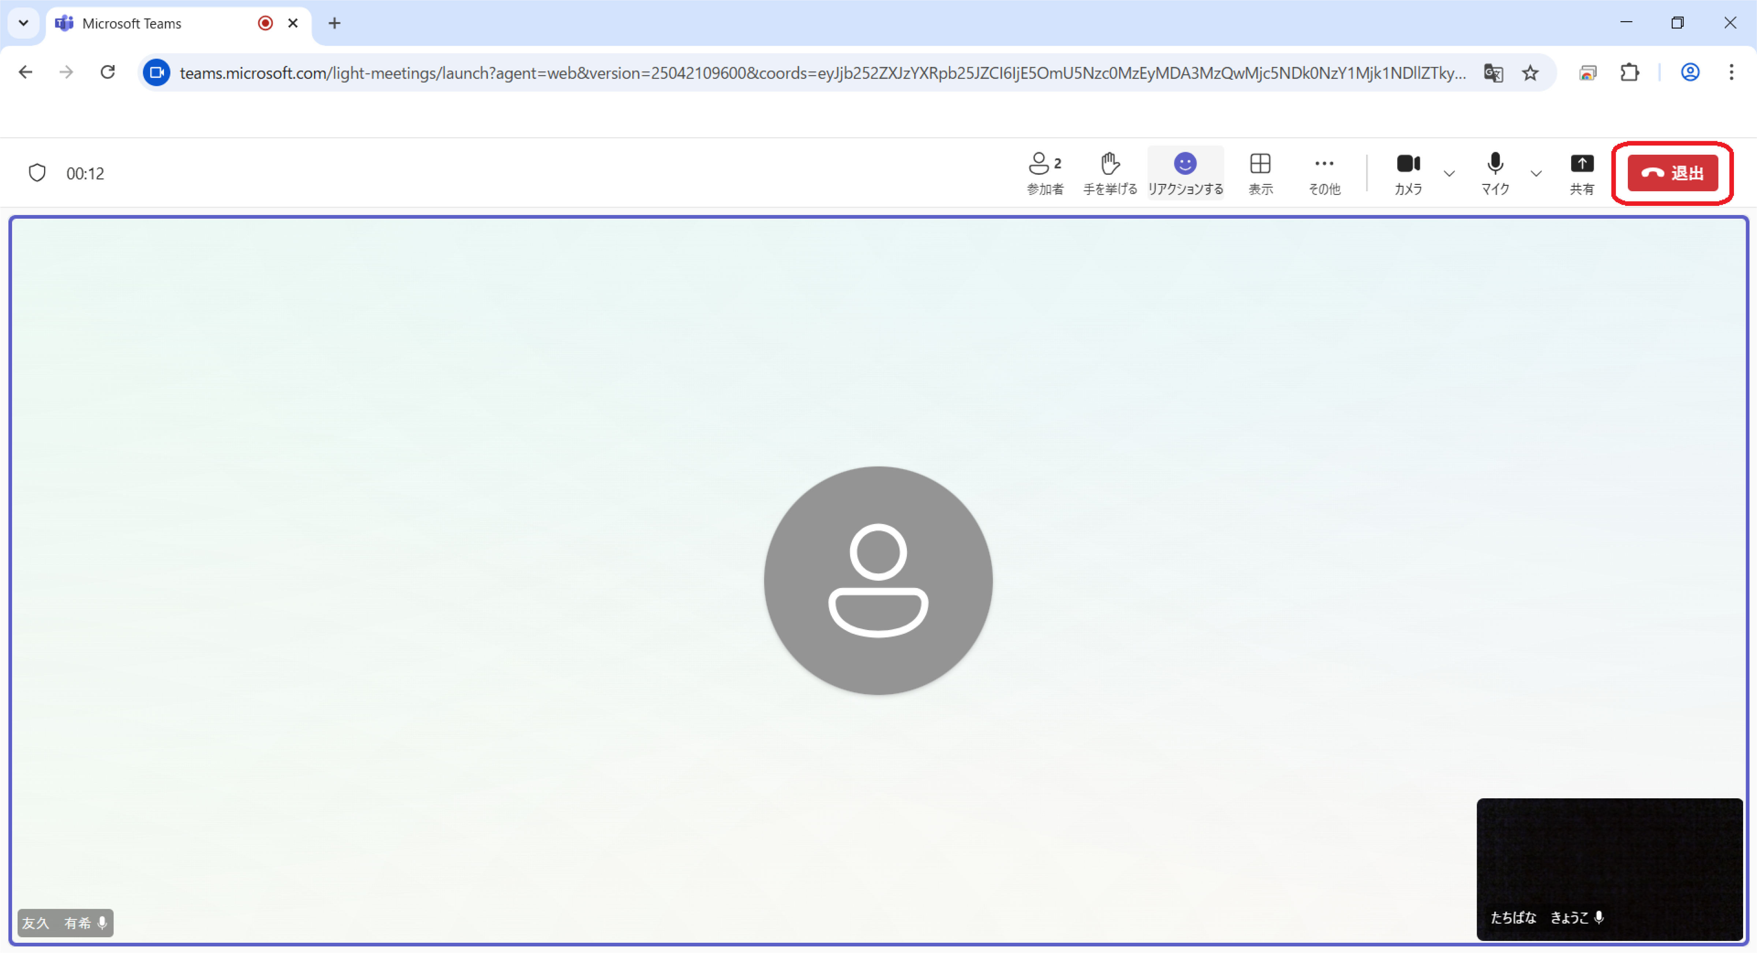Mute or unmute the microphone (マイク)
The image size is (1757, 953).
1494,173
